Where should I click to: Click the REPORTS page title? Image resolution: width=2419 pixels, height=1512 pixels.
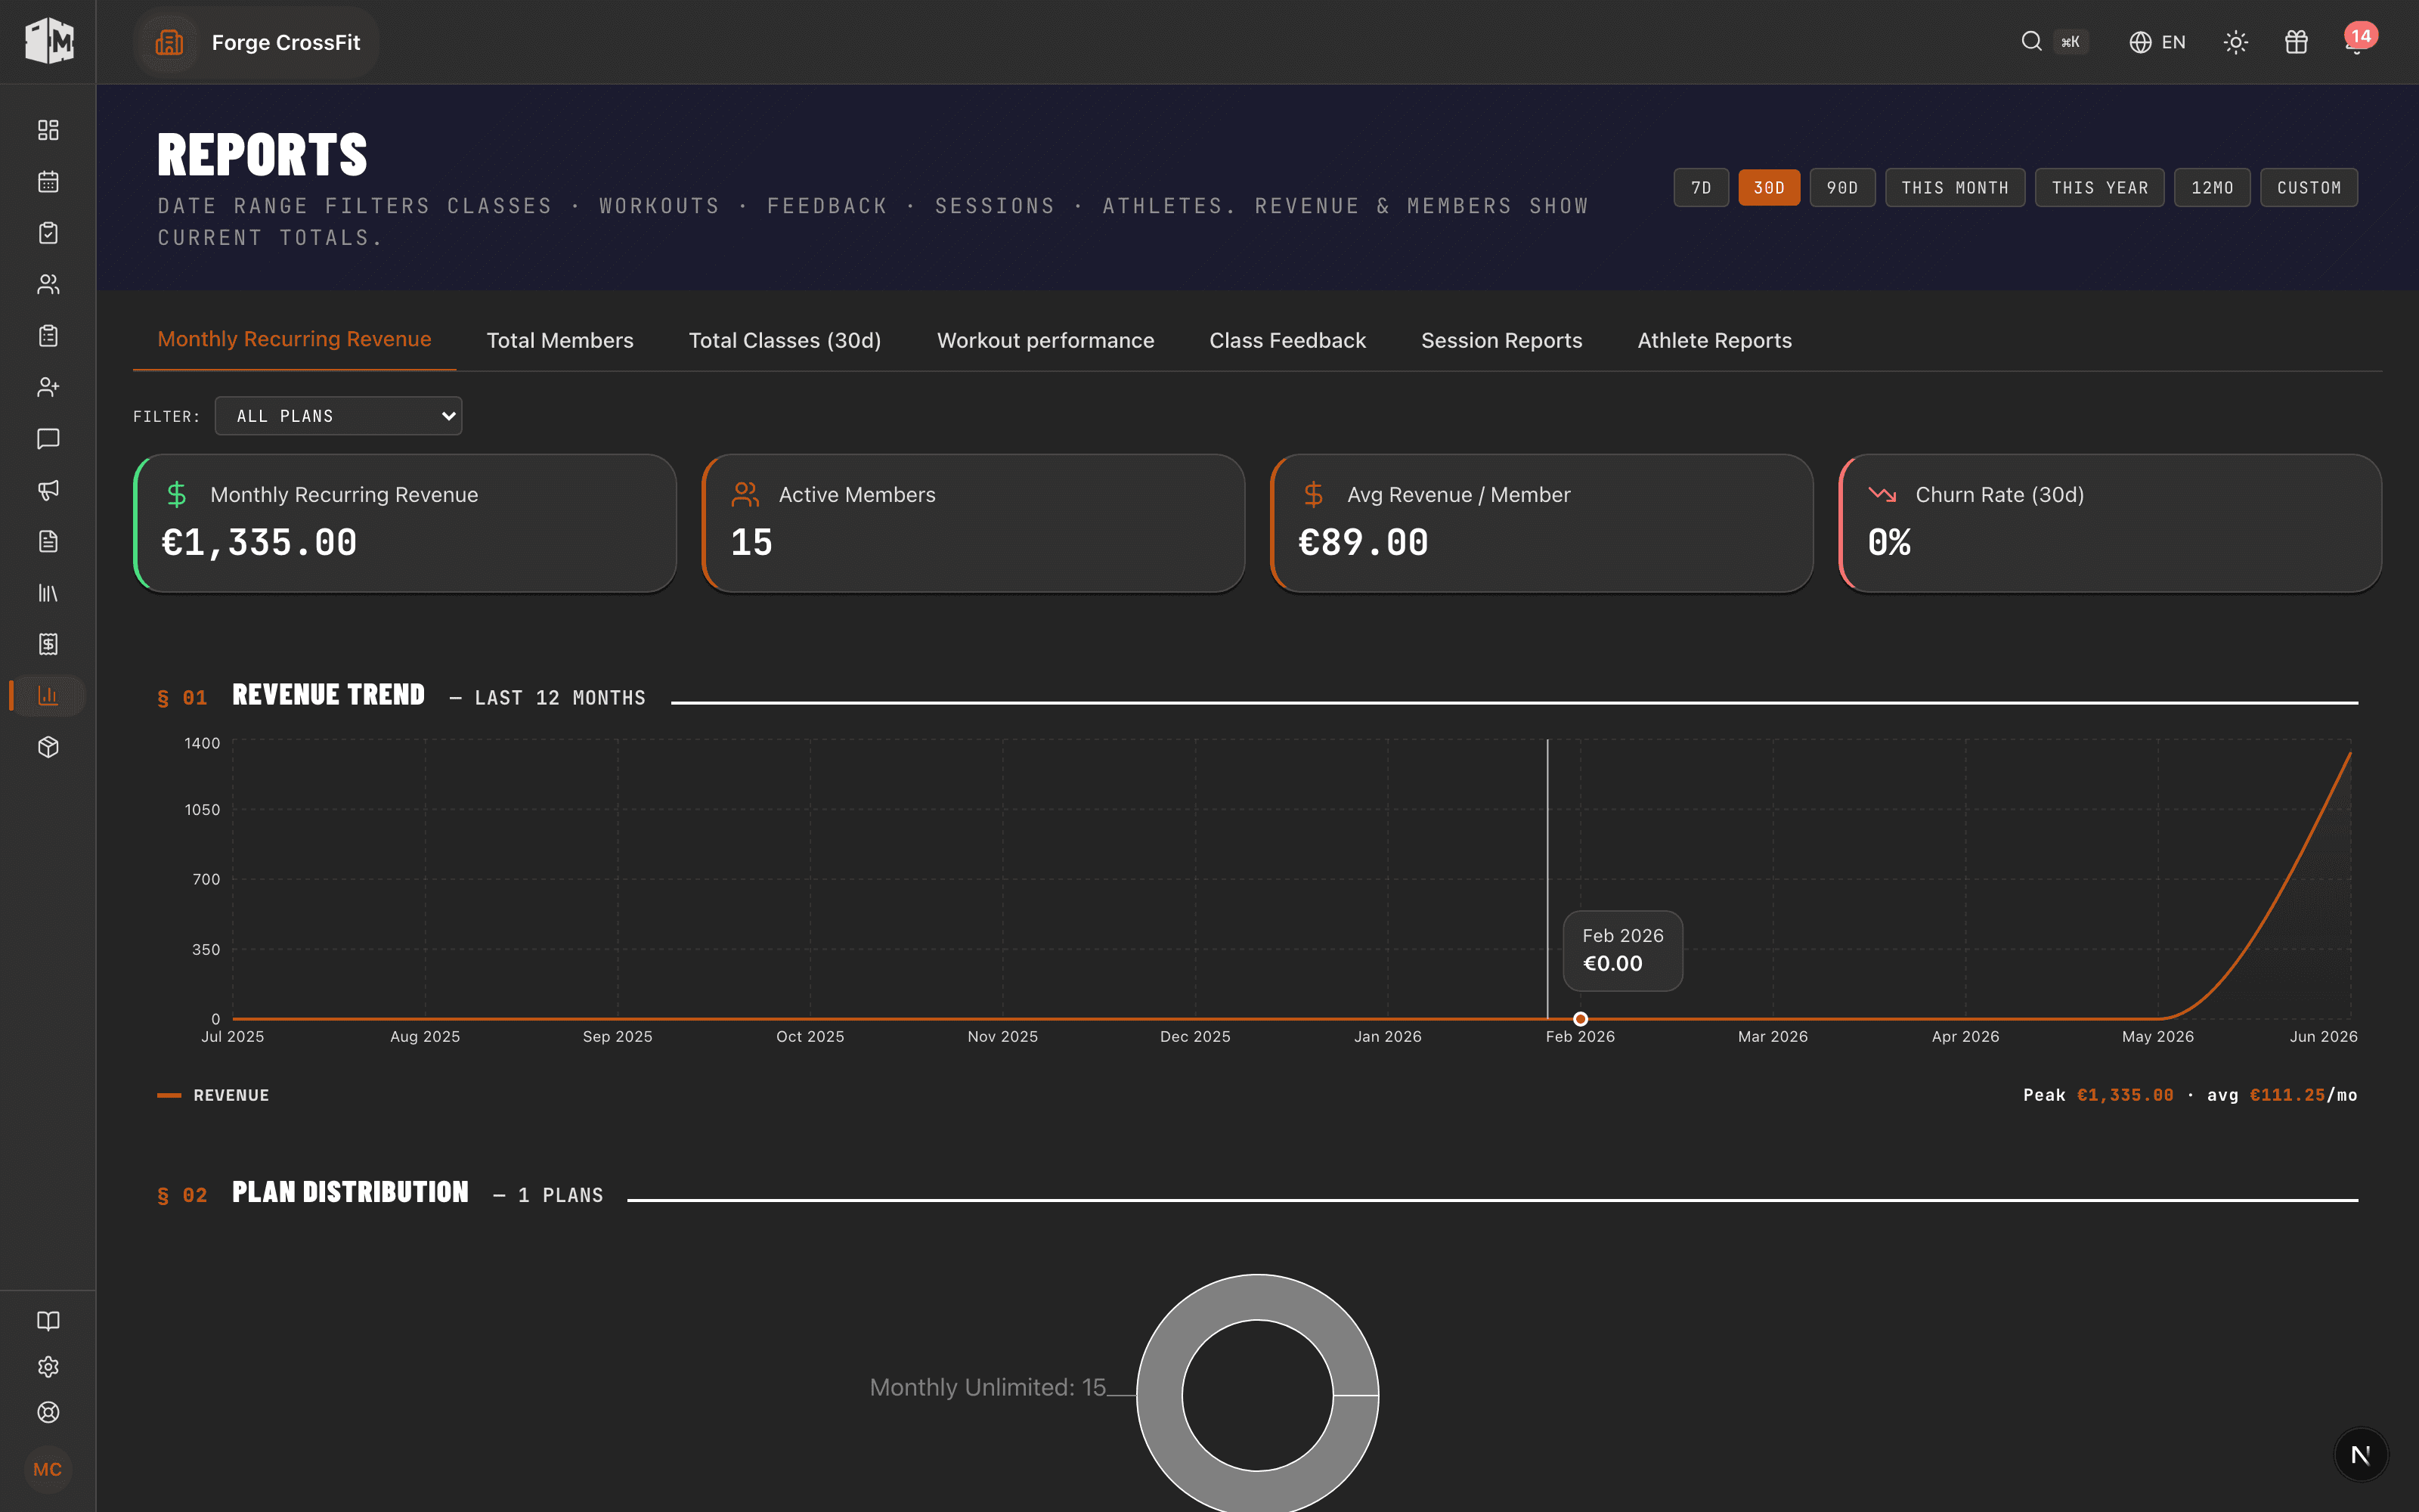262,156
